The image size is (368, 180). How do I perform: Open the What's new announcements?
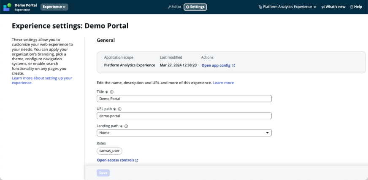(x=333, y=7)
